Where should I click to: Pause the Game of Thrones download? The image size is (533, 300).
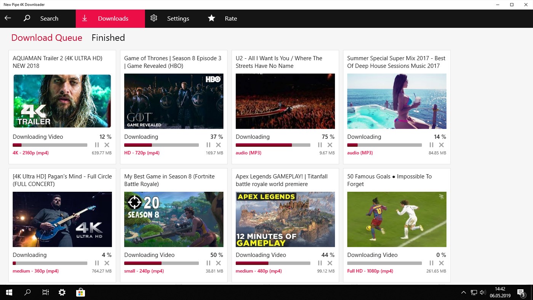tap(208, 145)
